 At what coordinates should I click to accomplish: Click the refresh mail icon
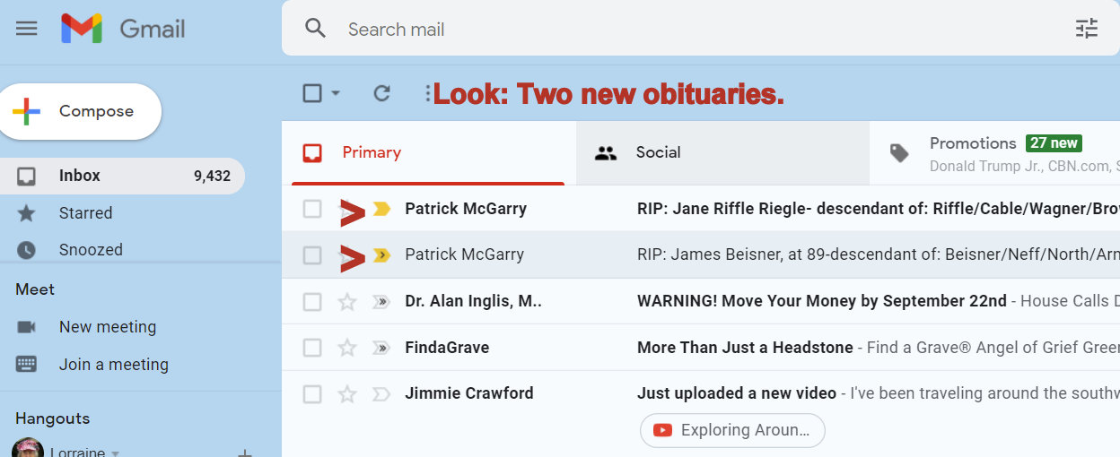click(382, 93)
